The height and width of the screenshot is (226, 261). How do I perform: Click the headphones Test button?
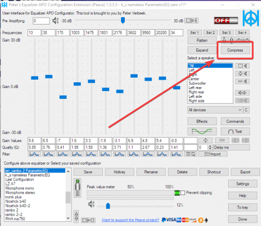coord(235,131)
